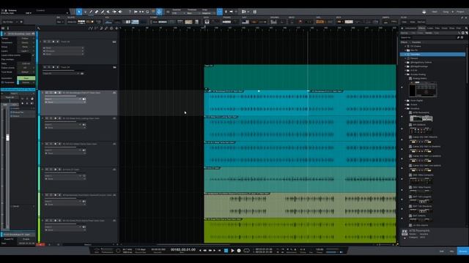Click the Rewind button in transport
The width and height of the screenshot is (469, 263).
(205, 251)
